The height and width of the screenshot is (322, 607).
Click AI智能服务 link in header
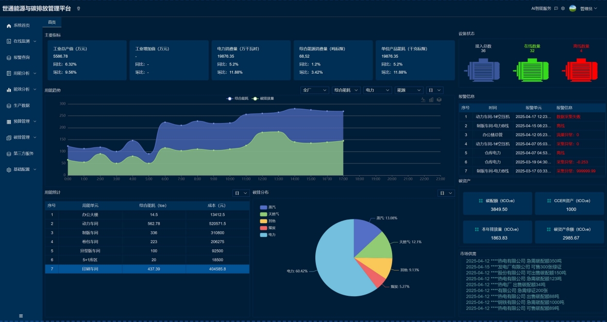541,9
